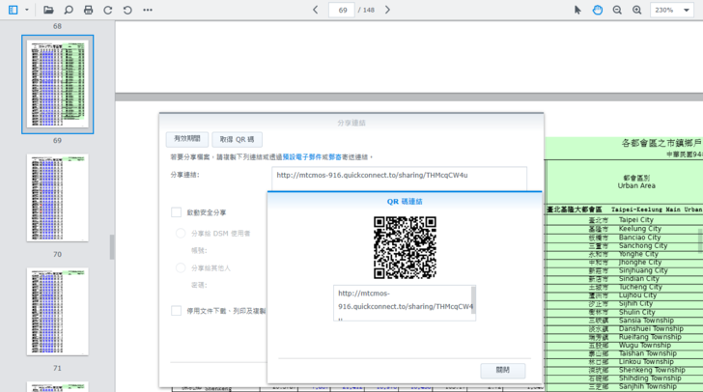
Task: Click the open file folder icon
Action: [48, 10]
